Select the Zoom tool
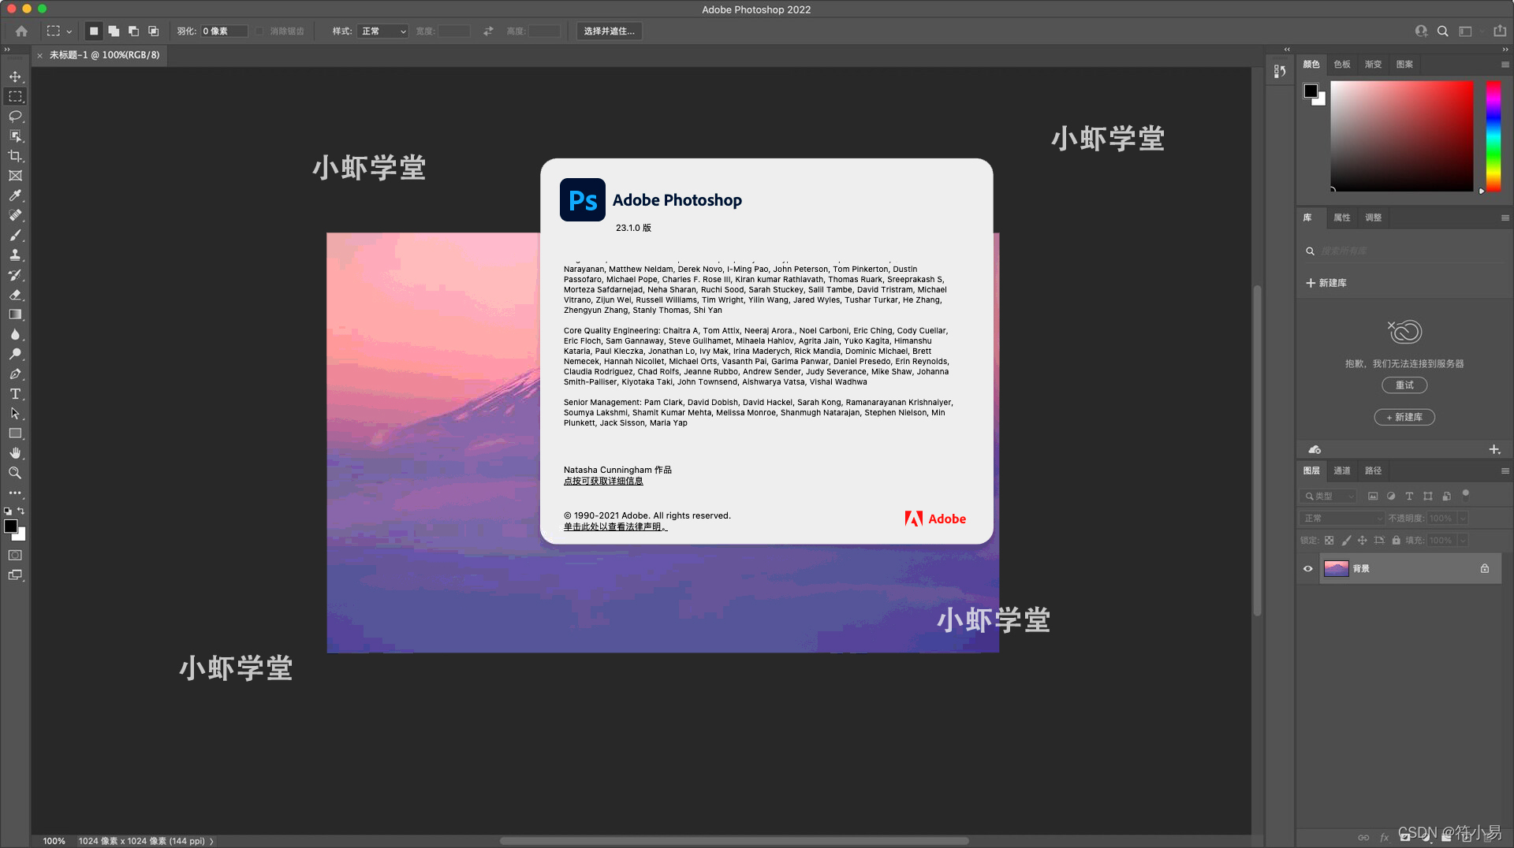This screenshot has width=1514, height=848. point(15,473)
